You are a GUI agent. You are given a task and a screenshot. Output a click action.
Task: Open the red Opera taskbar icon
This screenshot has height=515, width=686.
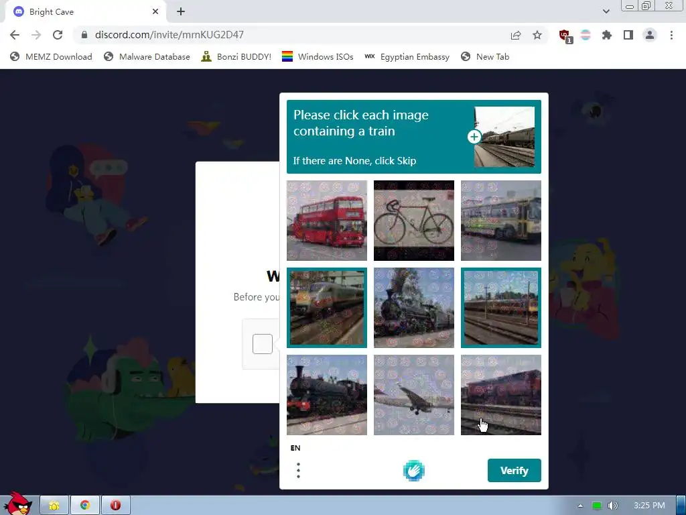tap(115, 506)
